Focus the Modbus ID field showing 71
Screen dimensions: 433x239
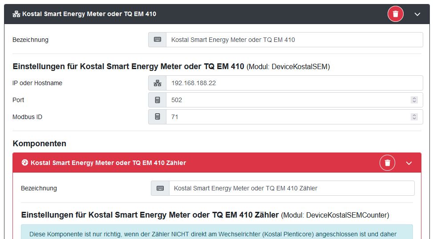click(285, 117)
